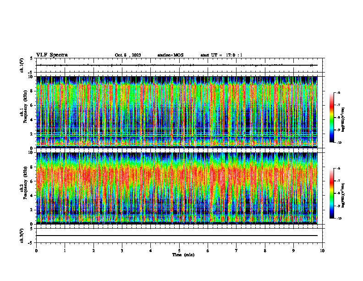363x281 pixels.
Task: Click the "Time (min)" axis label
Action: coord(183,255)
